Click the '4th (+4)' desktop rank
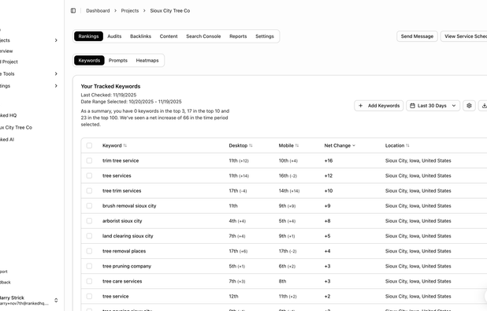 tap(237, 221)
